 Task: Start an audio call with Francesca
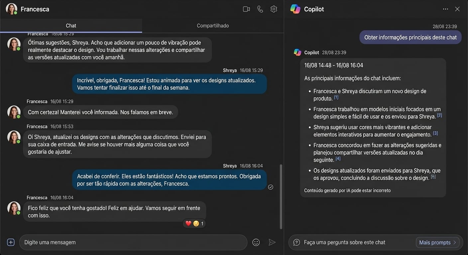pos(260,9)
